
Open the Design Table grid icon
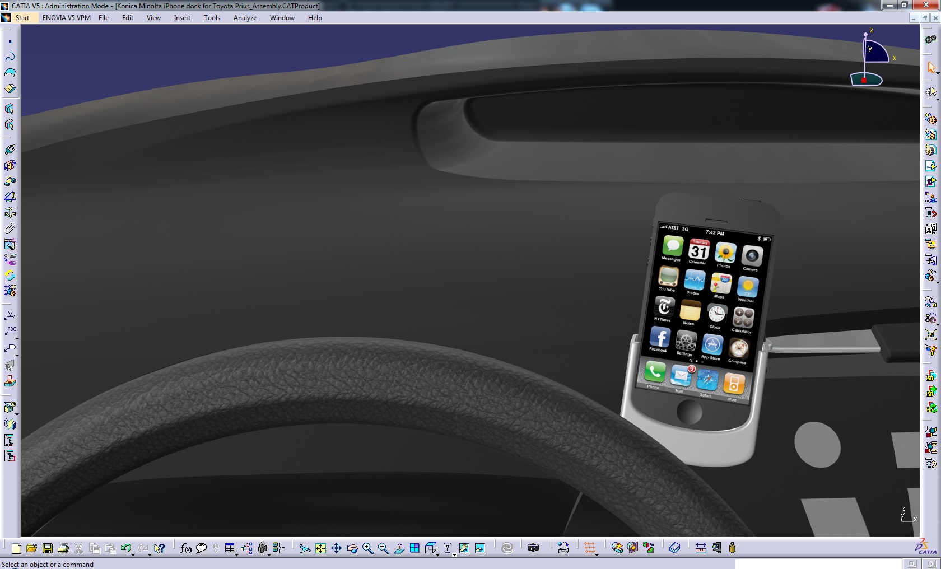(x=230, y=548)
